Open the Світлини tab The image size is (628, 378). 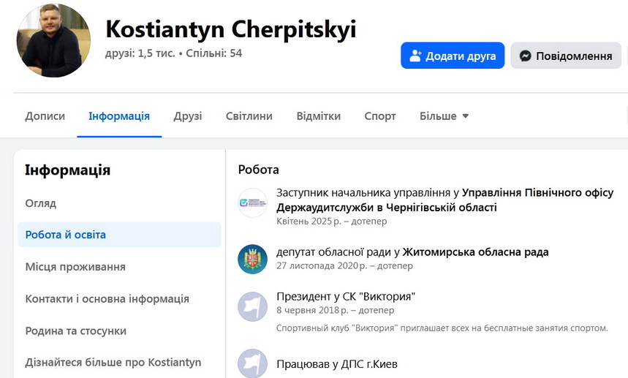tap(249, 116)
